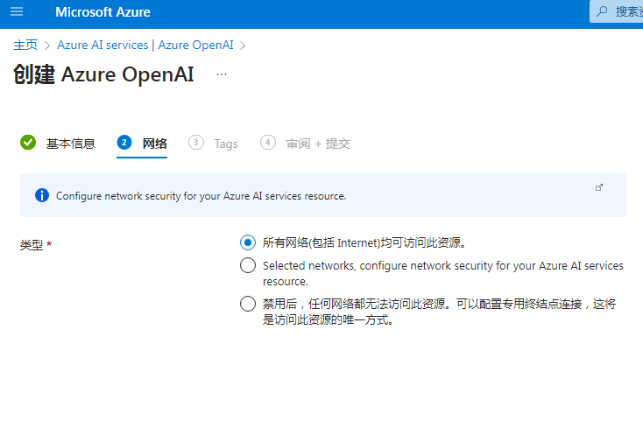This screenshot has width=643, height=421.
Task: Click the step 2 circle icon
Action: 124,143
